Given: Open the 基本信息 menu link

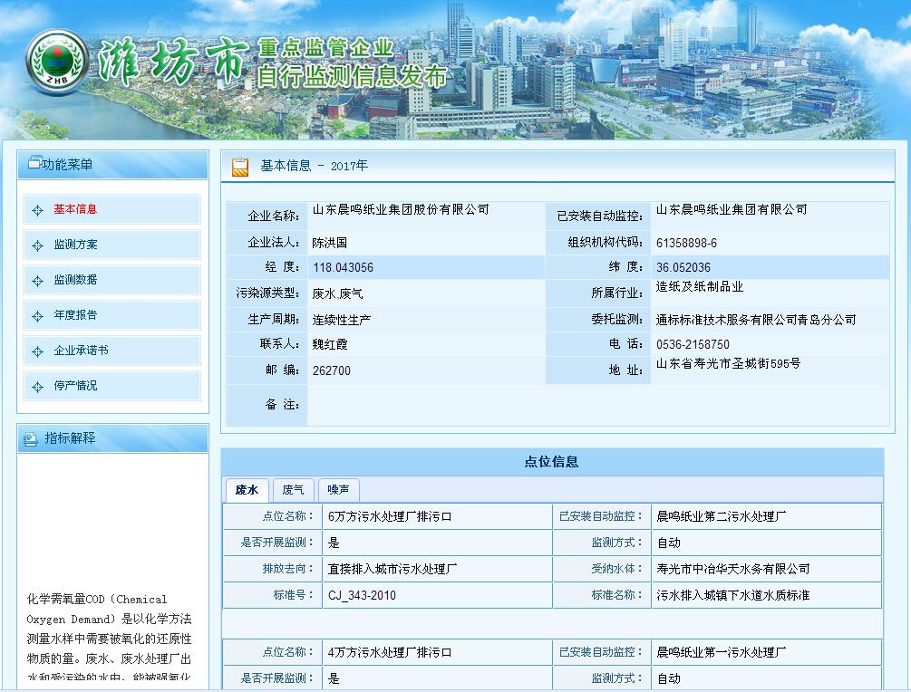Looking at the screenshot, I should tap(75, 209).
